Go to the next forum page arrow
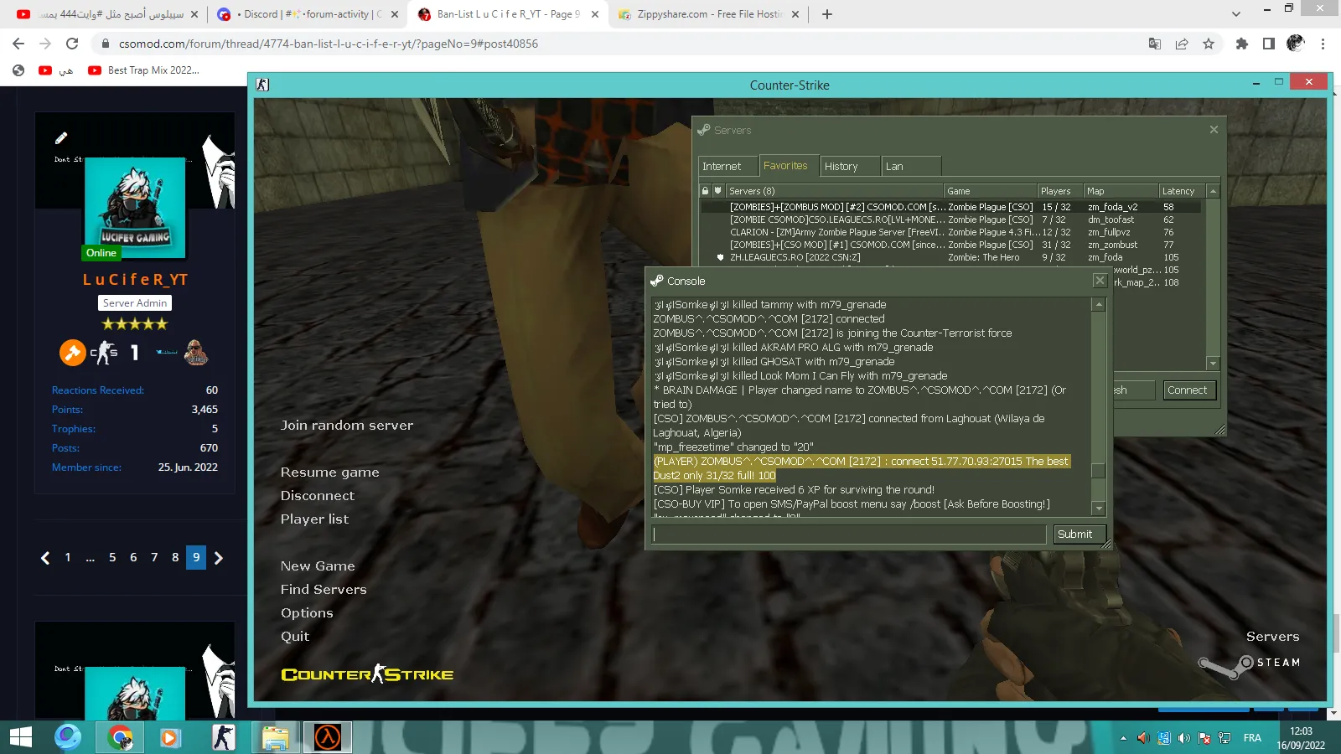Image resolution: width=1341 pixels, height=754 pixels. 219,558
